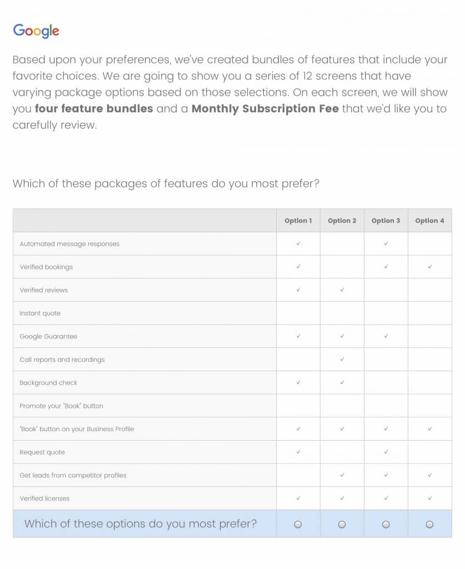Click the Google logo
The width and height of the screenshot is (465, 569).
(36, 31)
